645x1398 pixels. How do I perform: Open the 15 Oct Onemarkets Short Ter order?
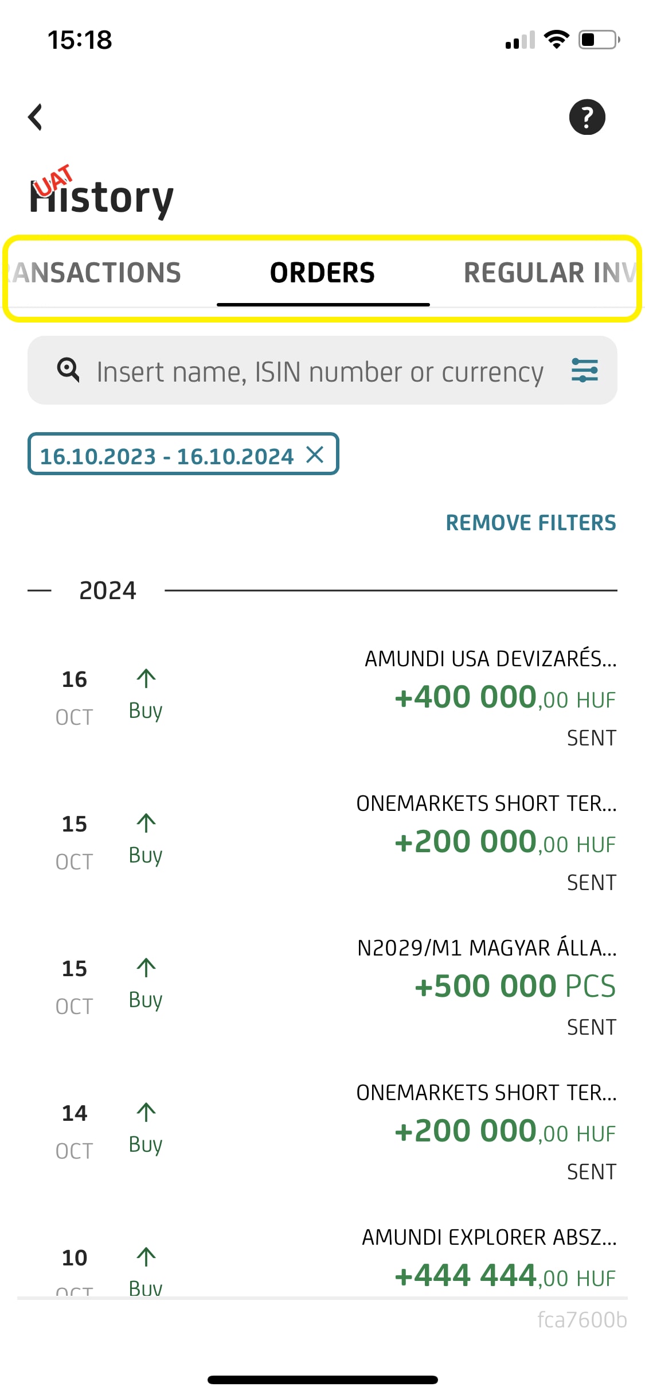tap(486, 803)
